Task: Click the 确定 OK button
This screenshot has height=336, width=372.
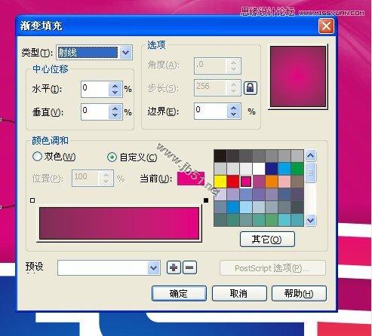Action: click(179, 293)
